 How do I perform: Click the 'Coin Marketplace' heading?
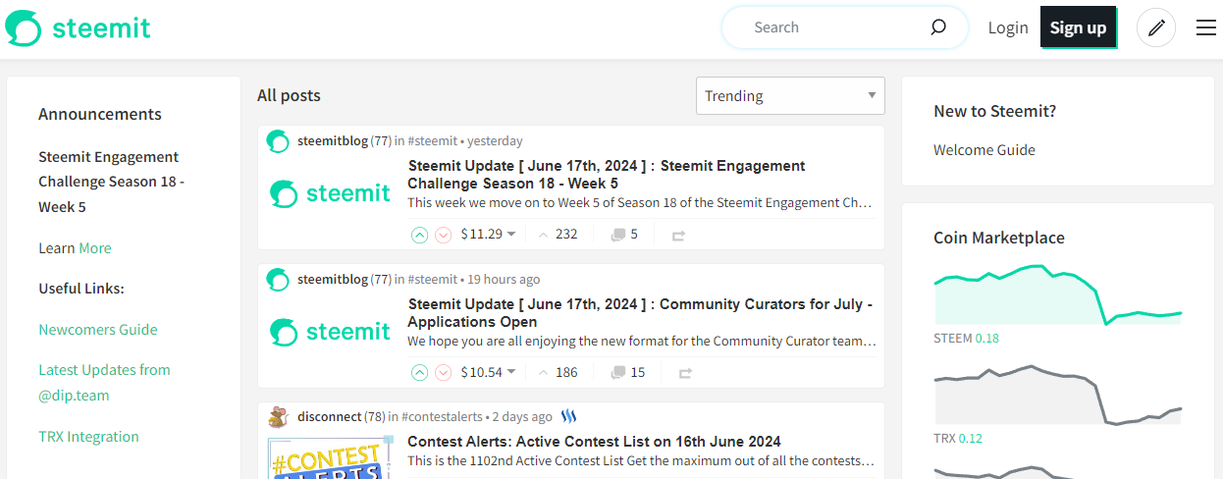pos(999,238)
